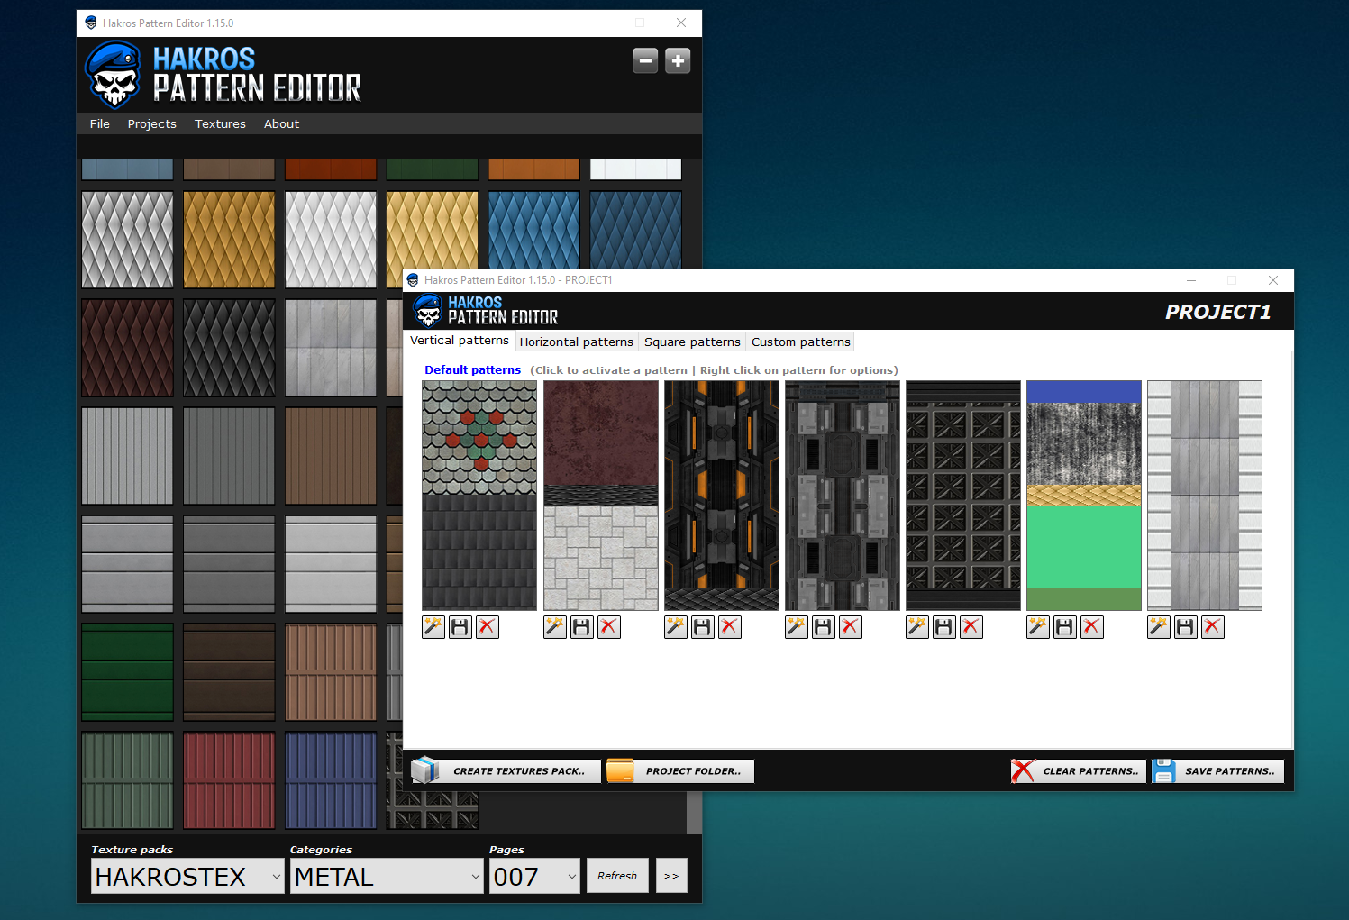Open the Projects menu

pos(152,123)
